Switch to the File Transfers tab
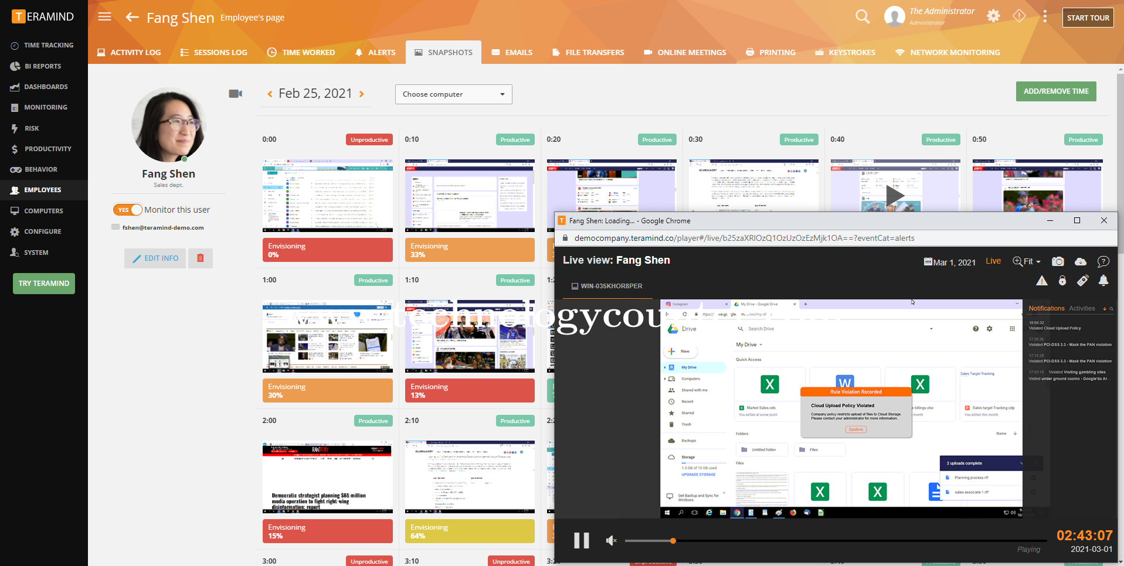This screenshot has height=566, width=1124. pyautogui.click(x=588, y=52)
